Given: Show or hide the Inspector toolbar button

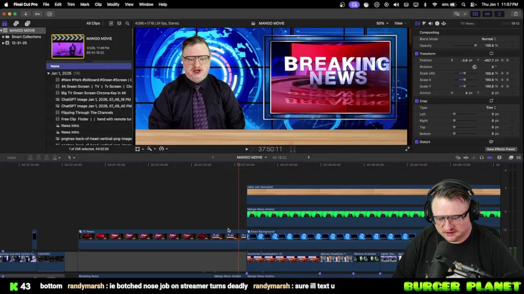Looking at the screenshot, I should click(499, 14).
